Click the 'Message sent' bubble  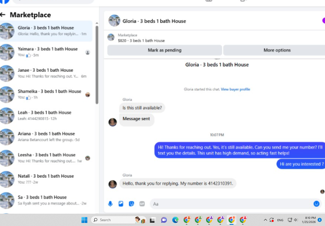(137, 120)
